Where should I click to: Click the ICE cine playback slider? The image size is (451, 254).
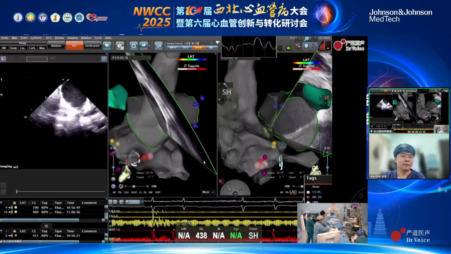[x=61, y=191]
